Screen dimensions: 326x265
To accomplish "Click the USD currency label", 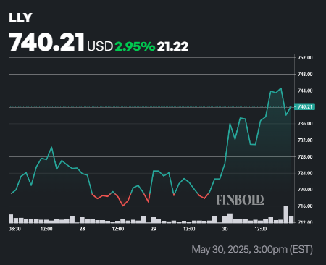I will click(x=100, y=46).
